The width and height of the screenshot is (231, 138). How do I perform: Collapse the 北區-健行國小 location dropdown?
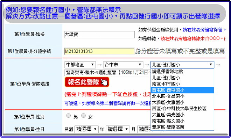[x=182, y=65]
